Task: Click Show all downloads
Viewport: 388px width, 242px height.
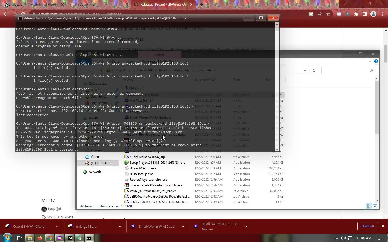Action: pyautogui.click(x=368, y=226)
